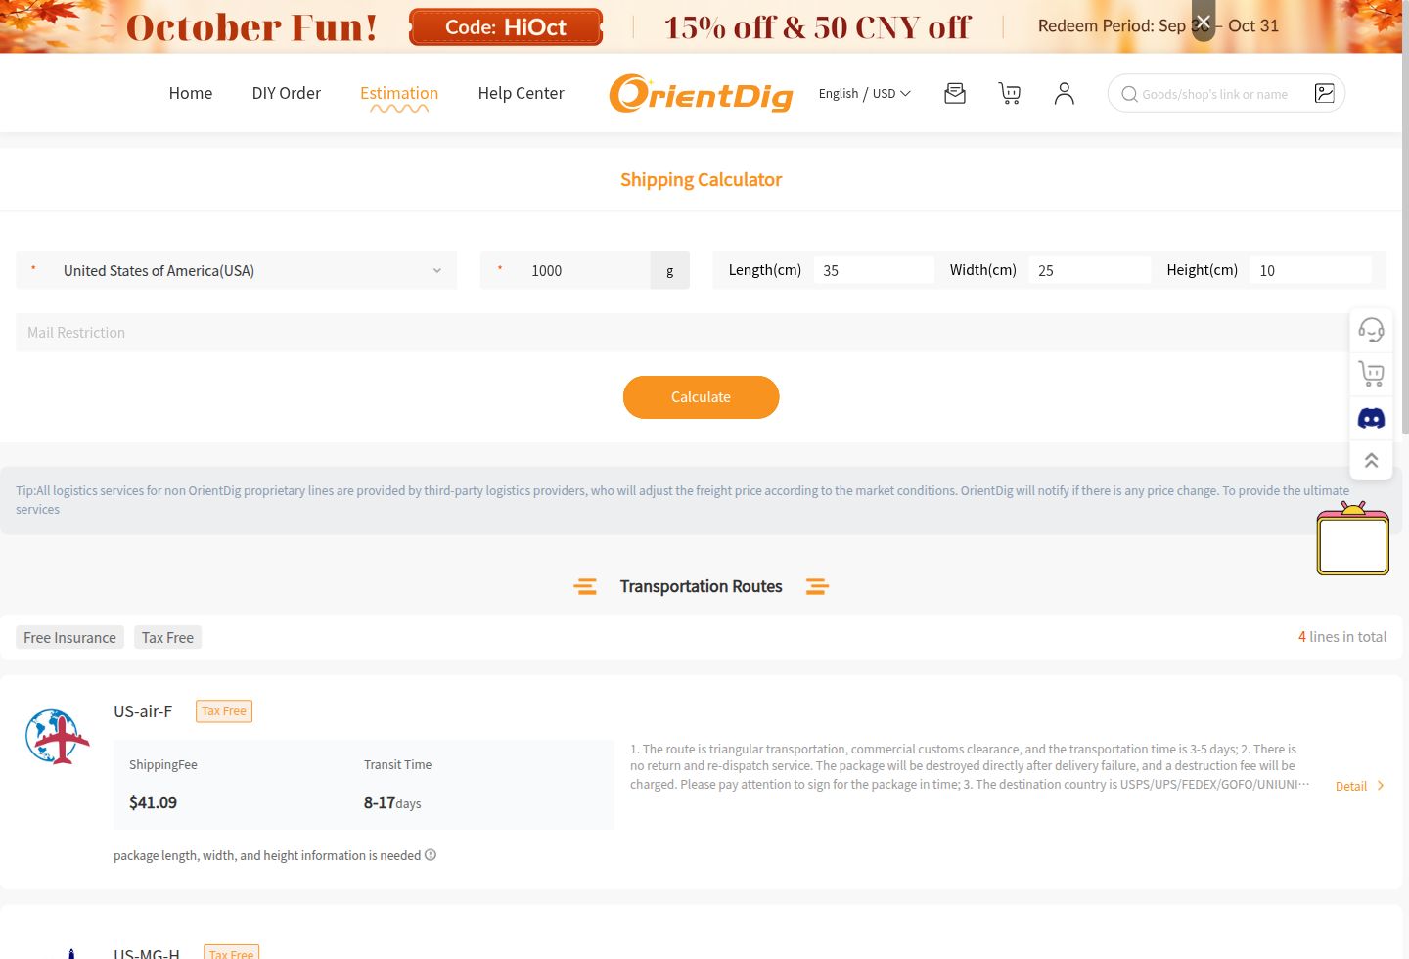Click the Length(cm) input field

pos(874,270)
